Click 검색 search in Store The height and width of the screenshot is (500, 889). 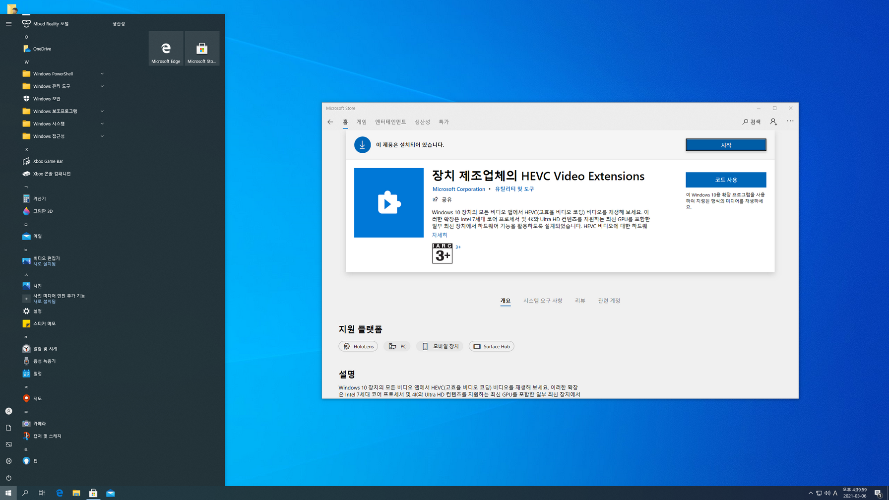[752, 122]
